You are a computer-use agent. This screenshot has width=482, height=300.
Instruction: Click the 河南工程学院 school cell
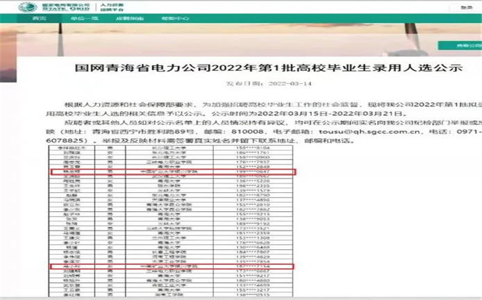pyautogui.click(x=169, y=257)
